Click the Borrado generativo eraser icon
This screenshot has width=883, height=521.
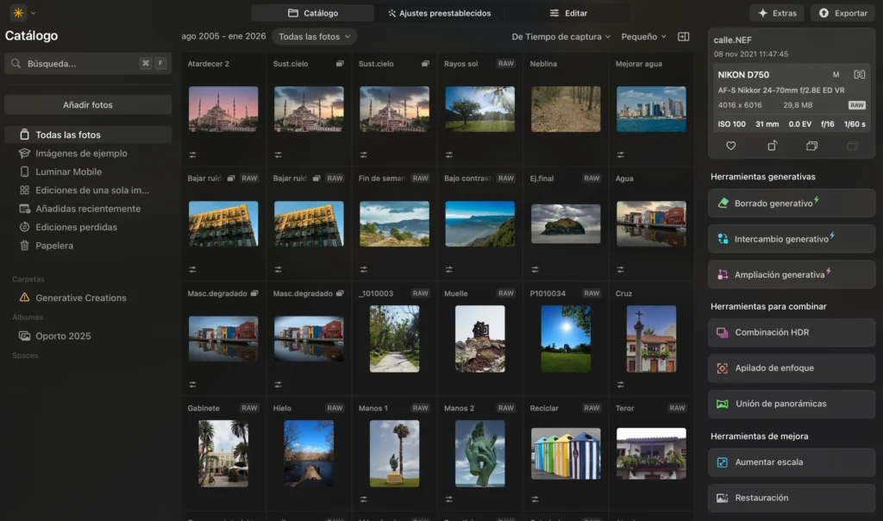coord(723,204)
